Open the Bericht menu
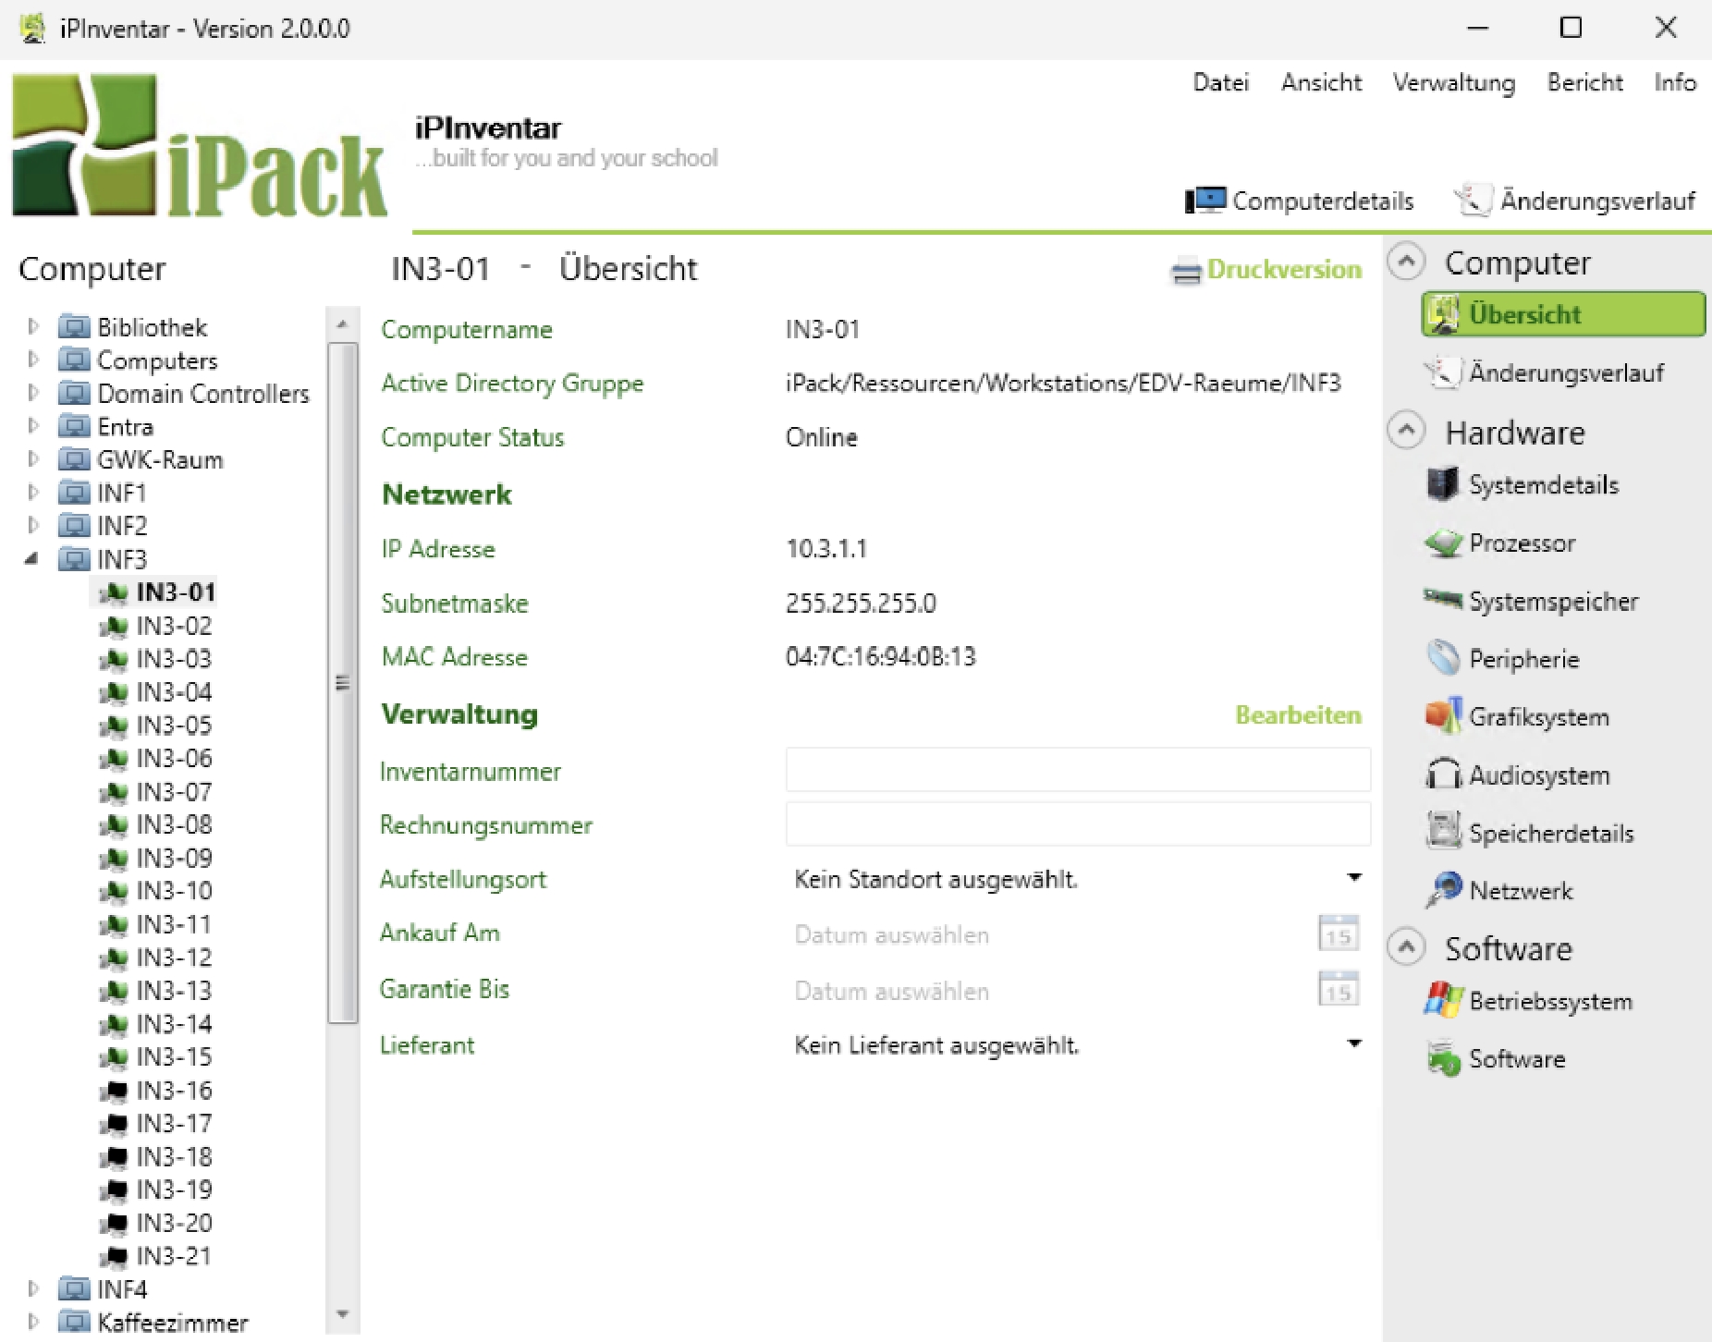Image resolution: width=1712 pixels, height=1342 pixels. (1584, 83)
